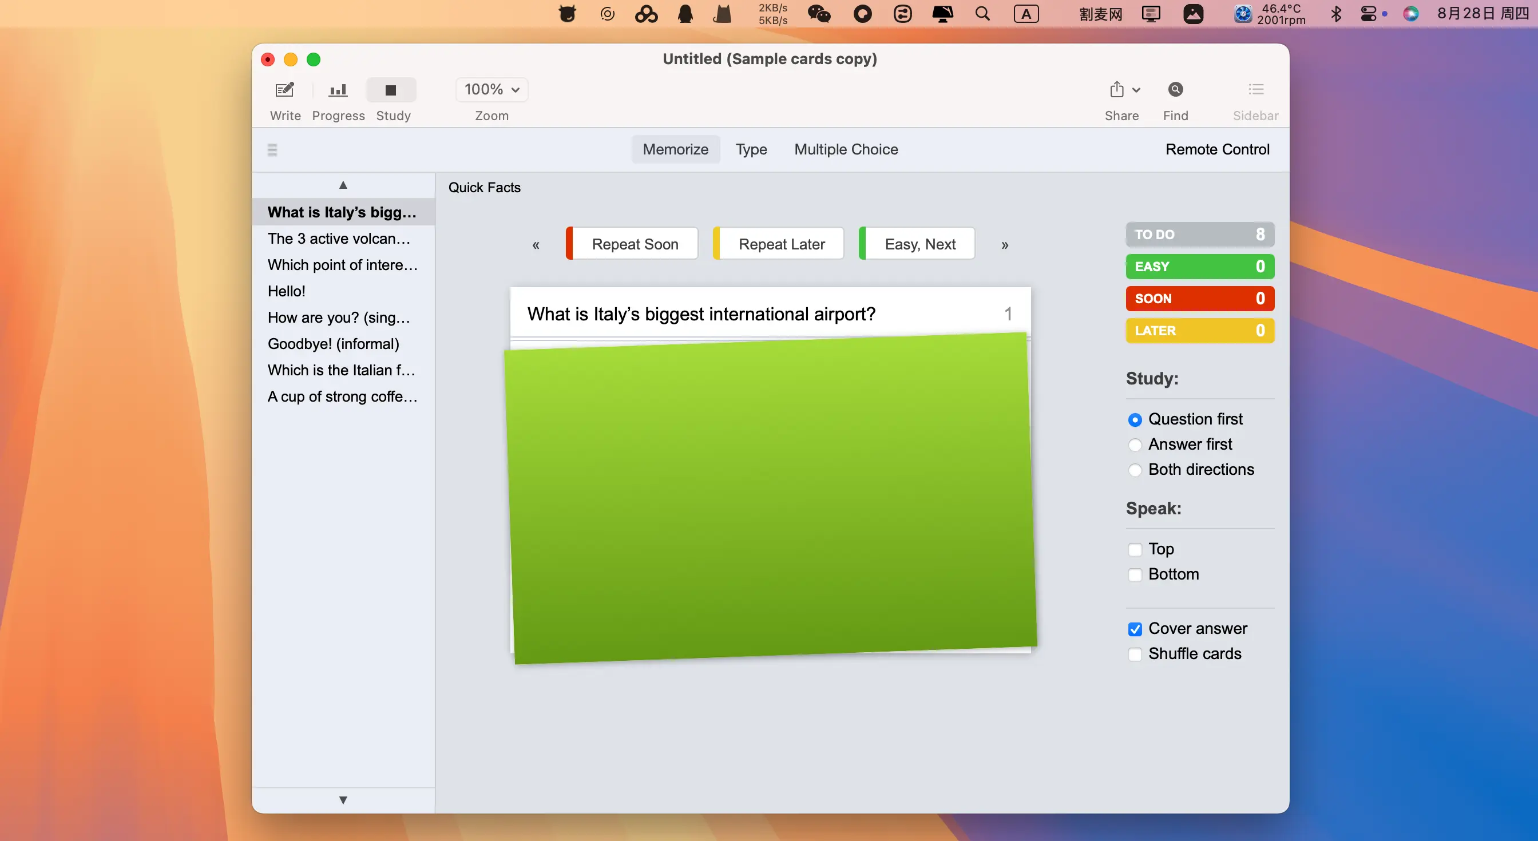Select Answer first radio button

(x=1135, y=445)
